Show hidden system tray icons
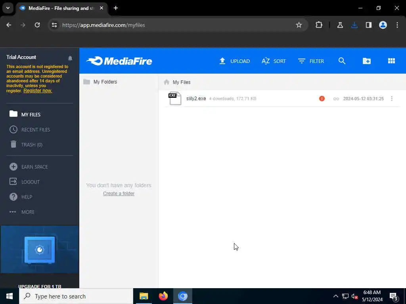The height and width of the screenshot is (304, 406). [x=335, y=296]
